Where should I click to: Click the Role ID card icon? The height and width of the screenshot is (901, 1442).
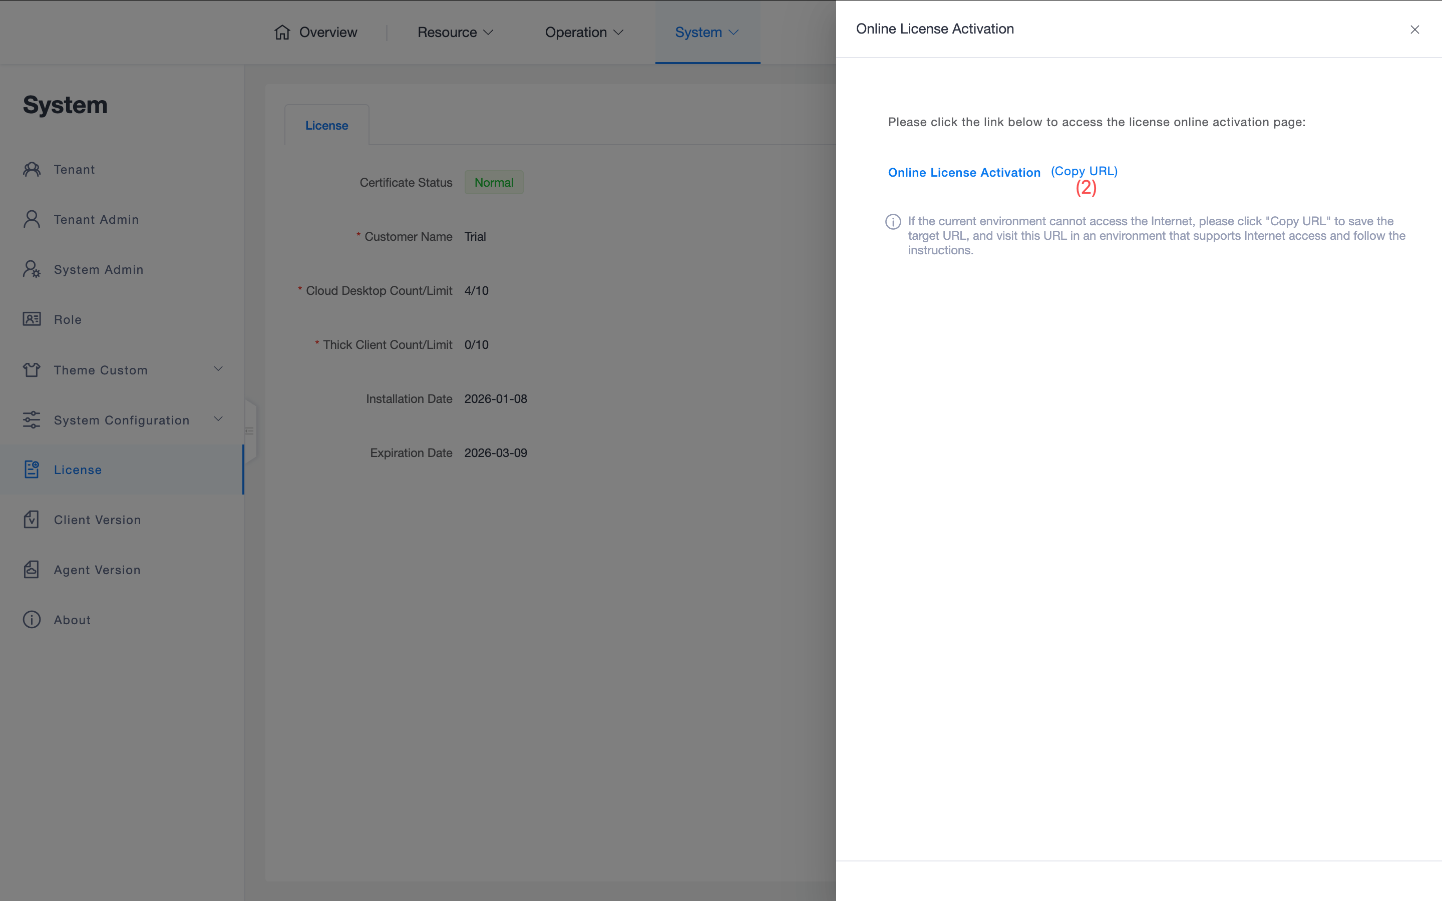(x=32, y=319)
